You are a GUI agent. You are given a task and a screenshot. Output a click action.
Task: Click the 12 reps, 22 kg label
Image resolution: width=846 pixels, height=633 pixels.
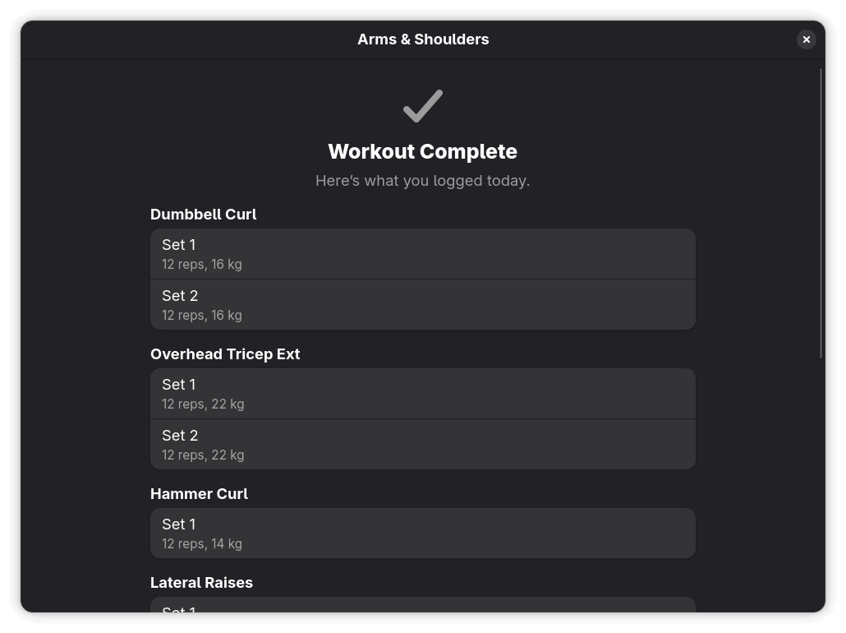(x=203, y=404)
